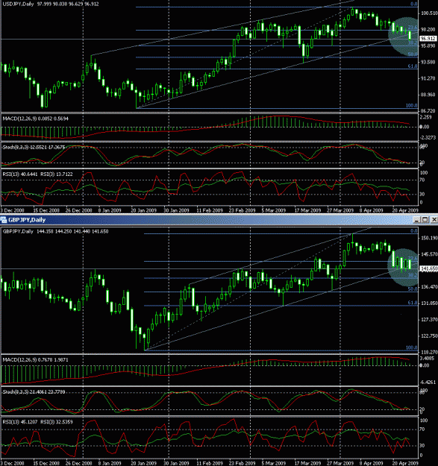Click 136.470 on the GBPJPY price scale
Viewport: 438px width, 466px height.
[x=429, y=287]
